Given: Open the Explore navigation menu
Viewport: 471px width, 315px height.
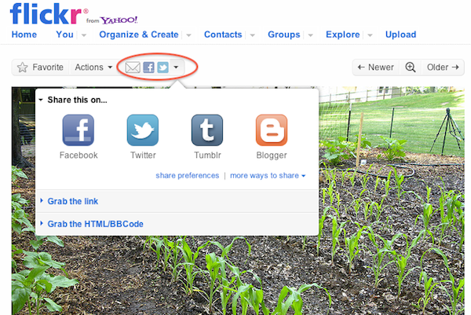Looking at the screenshot, I should 343,35.
